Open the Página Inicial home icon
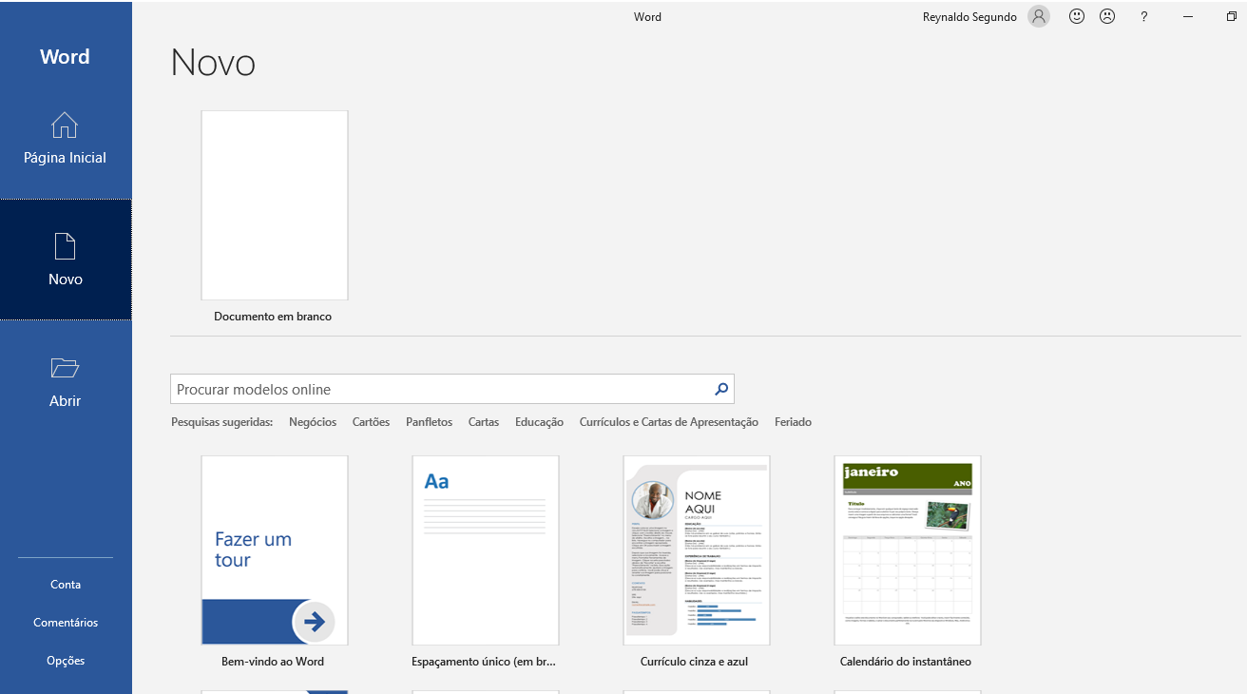The height and width of the screenshot is (694, 1247). [x=65, y=125]
